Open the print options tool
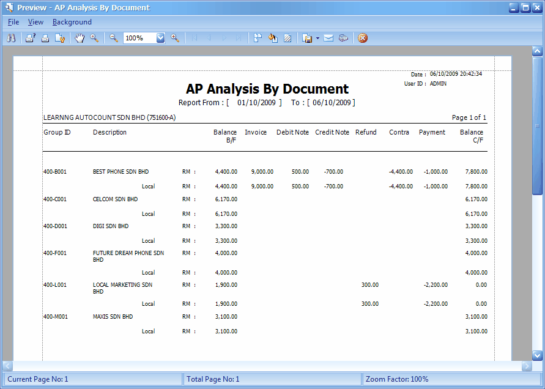 (30, 38)
